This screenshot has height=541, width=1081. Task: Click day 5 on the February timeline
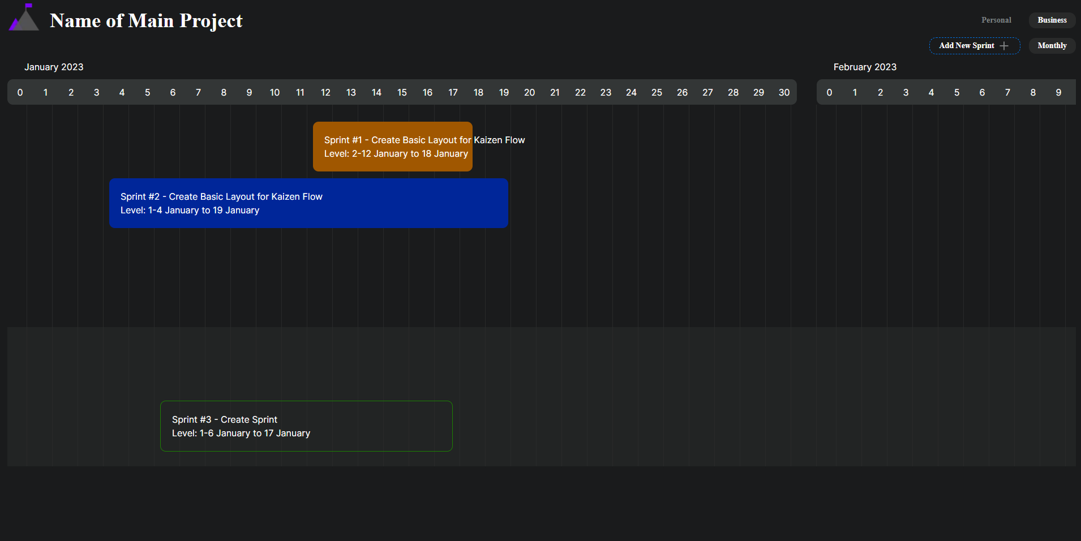coord(956,92)
